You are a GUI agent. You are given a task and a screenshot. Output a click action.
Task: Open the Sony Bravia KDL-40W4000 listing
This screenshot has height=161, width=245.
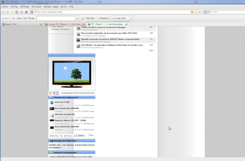[x=67, y=108]
